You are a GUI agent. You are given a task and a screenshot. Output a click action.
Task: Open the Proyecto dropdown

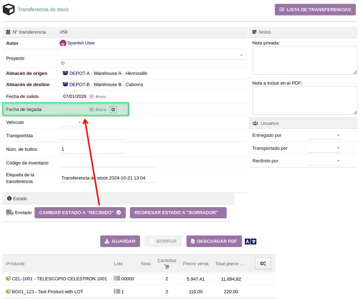152,55
